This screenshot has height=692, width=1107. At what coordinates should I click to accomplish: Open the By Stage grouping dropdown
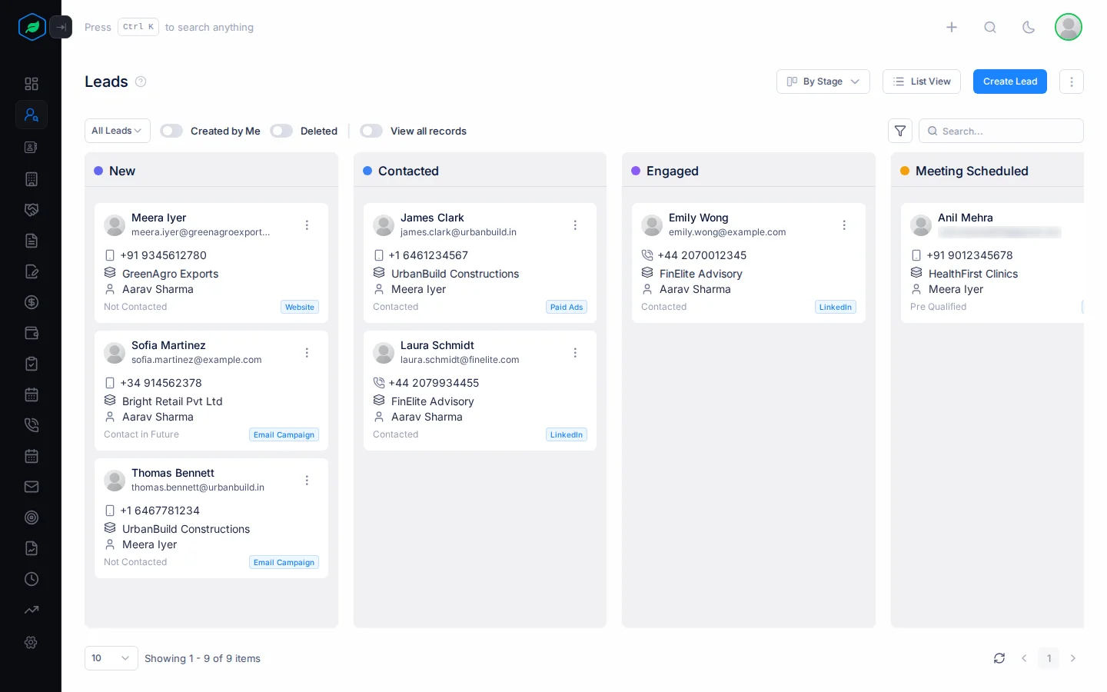[x=823, y=82]
